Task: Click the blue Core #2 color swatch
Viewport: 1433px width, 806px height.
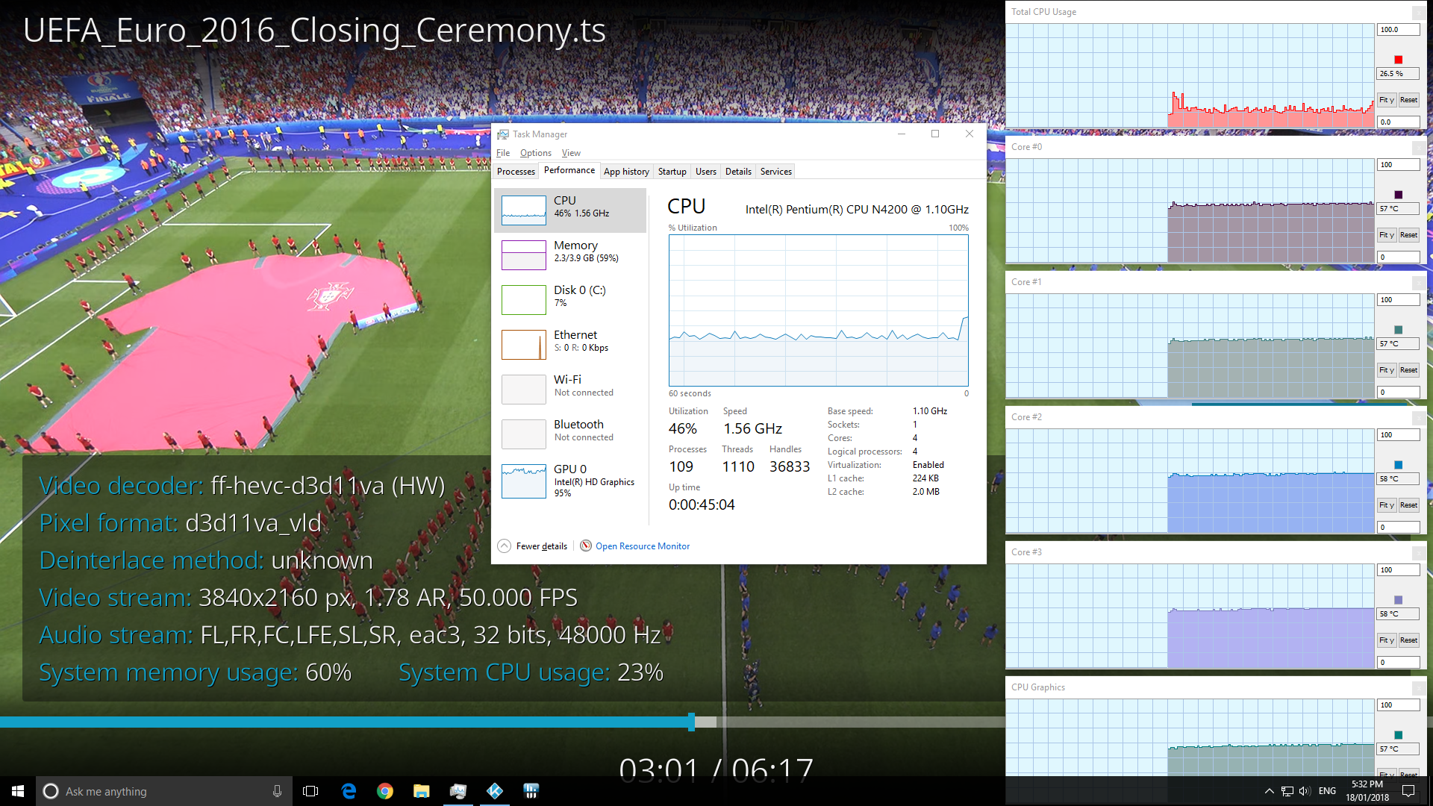Action: 1398,465
